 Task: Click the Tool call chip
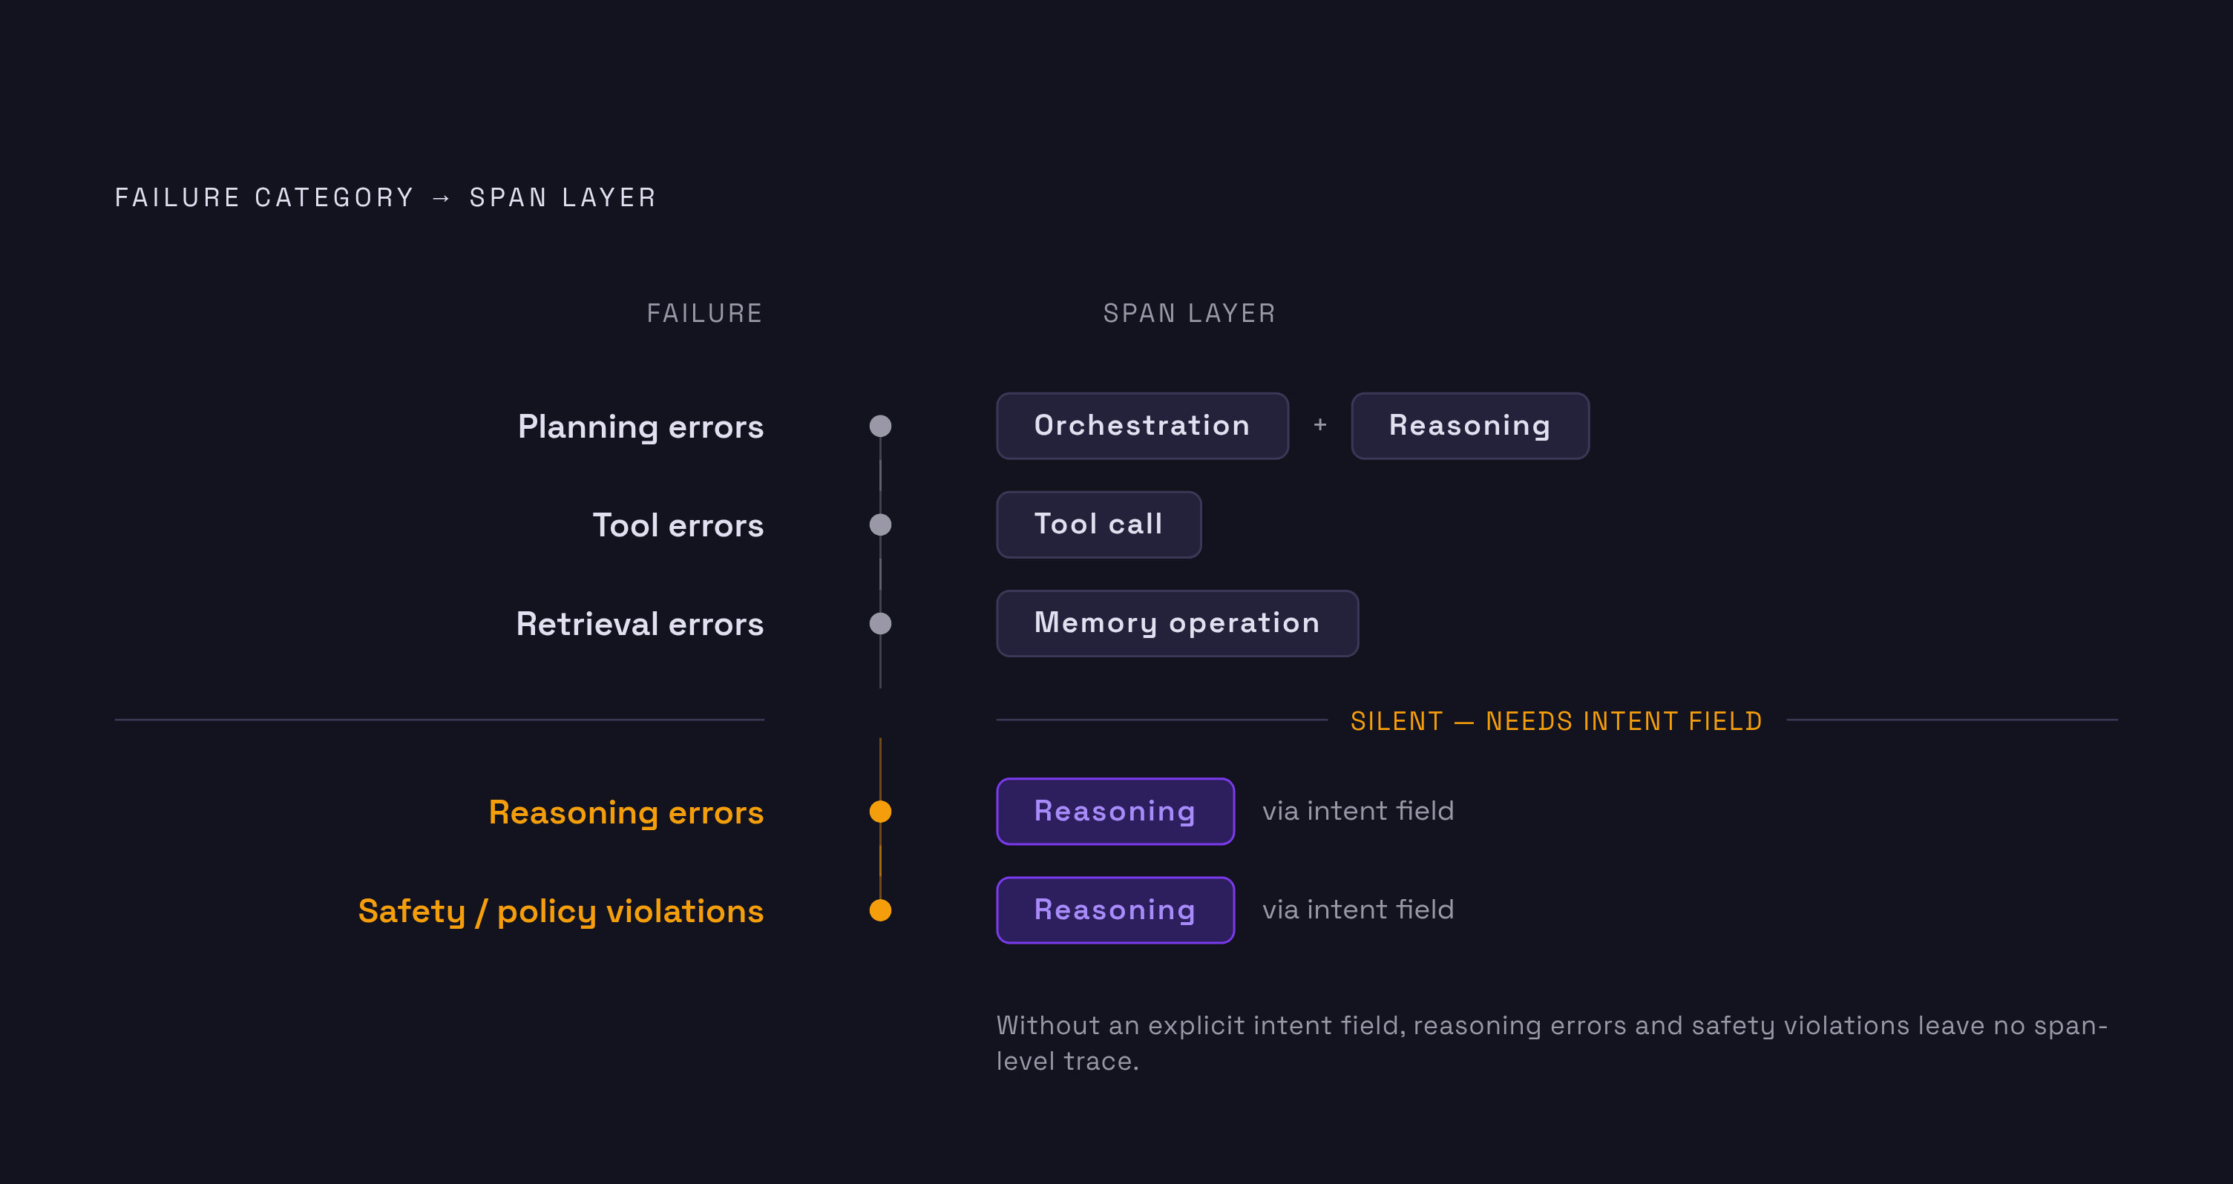point(1098,524)
